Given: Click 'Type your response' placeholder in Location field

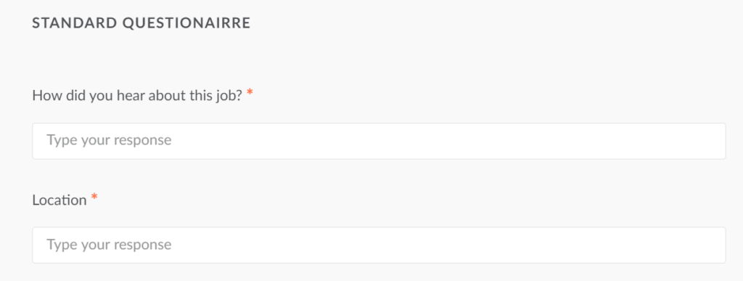Looking at the screenshot, I should pos(109,245).
